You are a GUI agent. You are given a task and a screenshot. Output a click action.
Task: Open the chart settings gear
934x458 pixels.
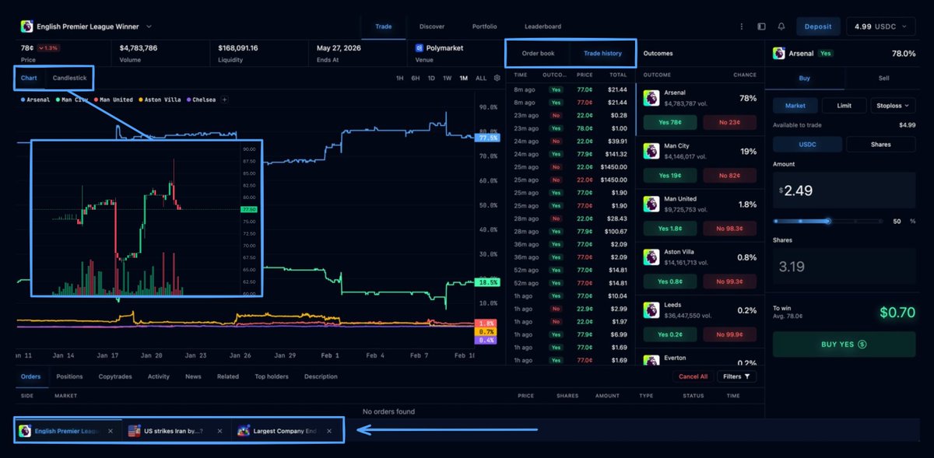click(498, 79)
